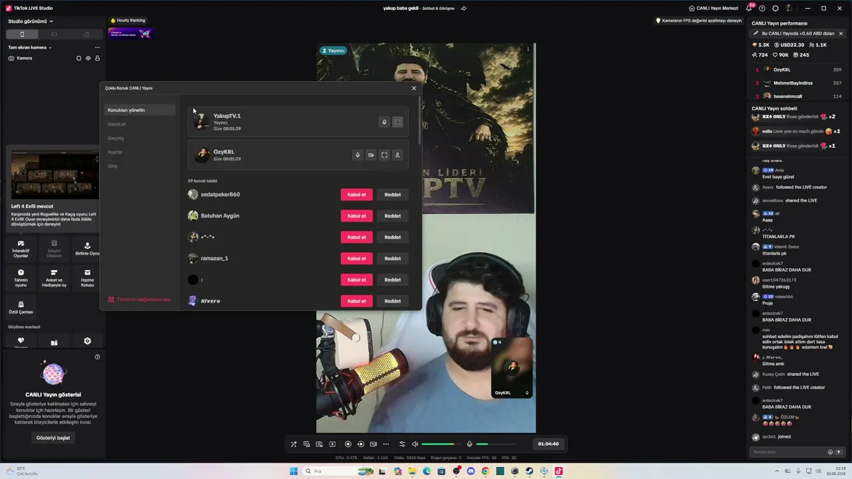Mute OzyKRL's microphone
Screen dimensions: 852x479
[357, 155]
